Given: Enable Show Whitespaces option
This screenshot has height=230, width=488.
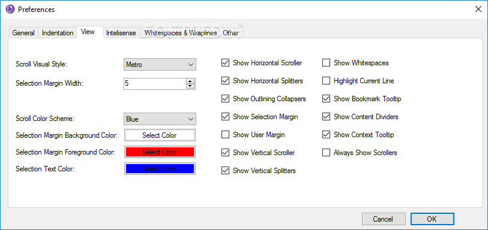Looking at the screenshot, I should pos(326,63).
